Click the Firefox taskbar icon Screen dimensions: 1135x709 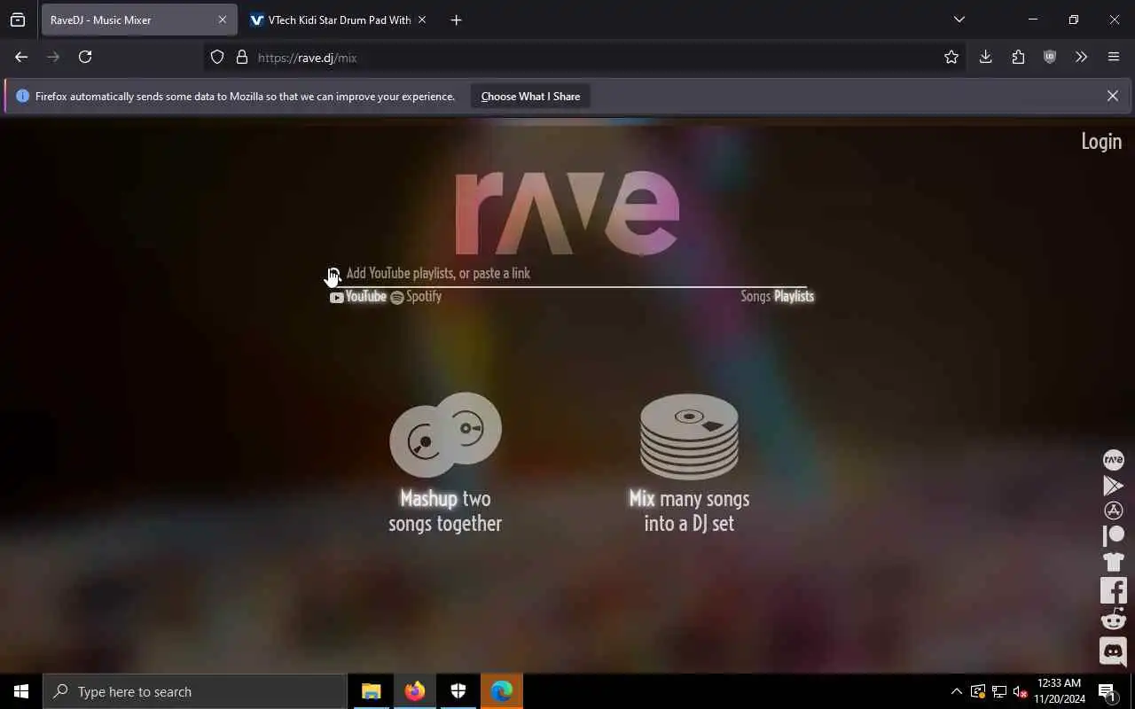(x=414, y=691)
